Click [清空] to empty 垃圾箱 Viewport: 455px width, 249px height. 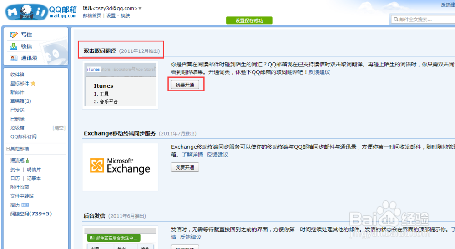pos(59,128)
